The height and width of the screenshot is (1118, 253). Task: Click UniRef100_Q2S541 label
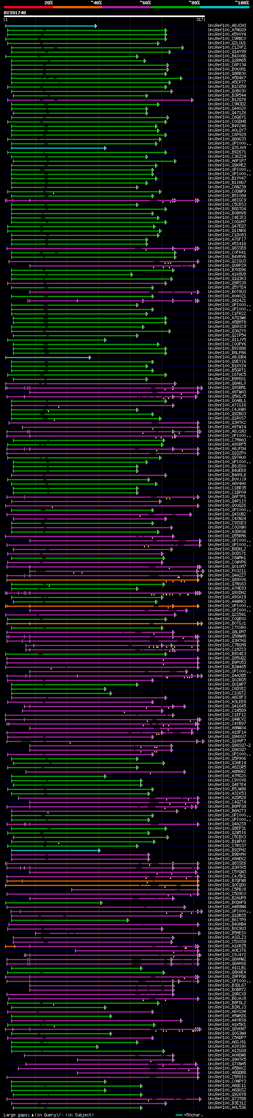[227, 615]
